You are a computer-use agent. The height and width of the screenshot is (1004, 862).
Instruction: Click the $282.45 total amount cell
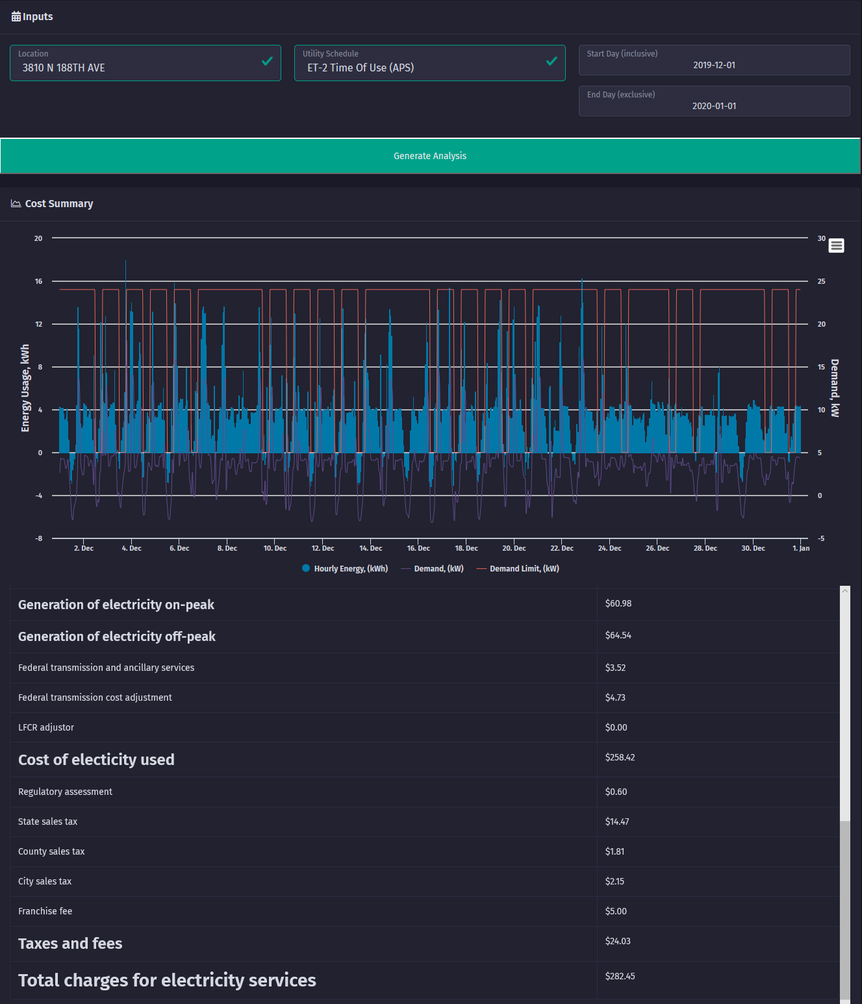[x=718, y=980]
